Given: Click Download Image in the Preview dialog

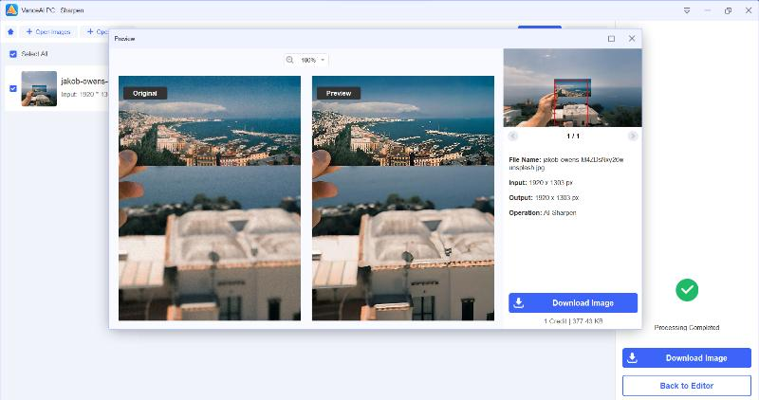Looking at the screenshot, I should pos(573,303).
